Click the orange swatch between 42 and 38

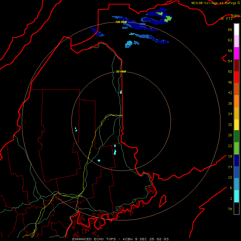236,101
